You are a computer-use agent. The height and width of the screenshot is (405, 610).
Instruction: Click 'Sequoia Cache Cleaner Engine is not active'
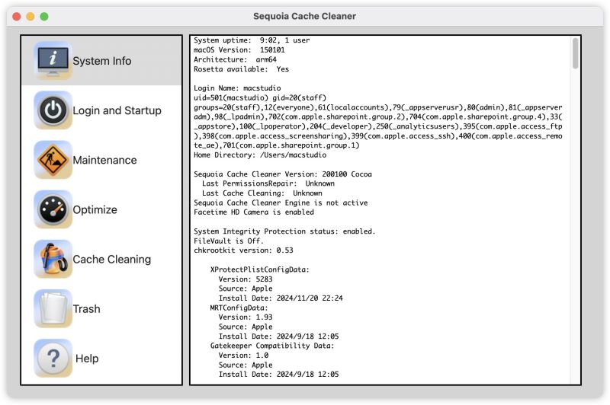point(281,202)
